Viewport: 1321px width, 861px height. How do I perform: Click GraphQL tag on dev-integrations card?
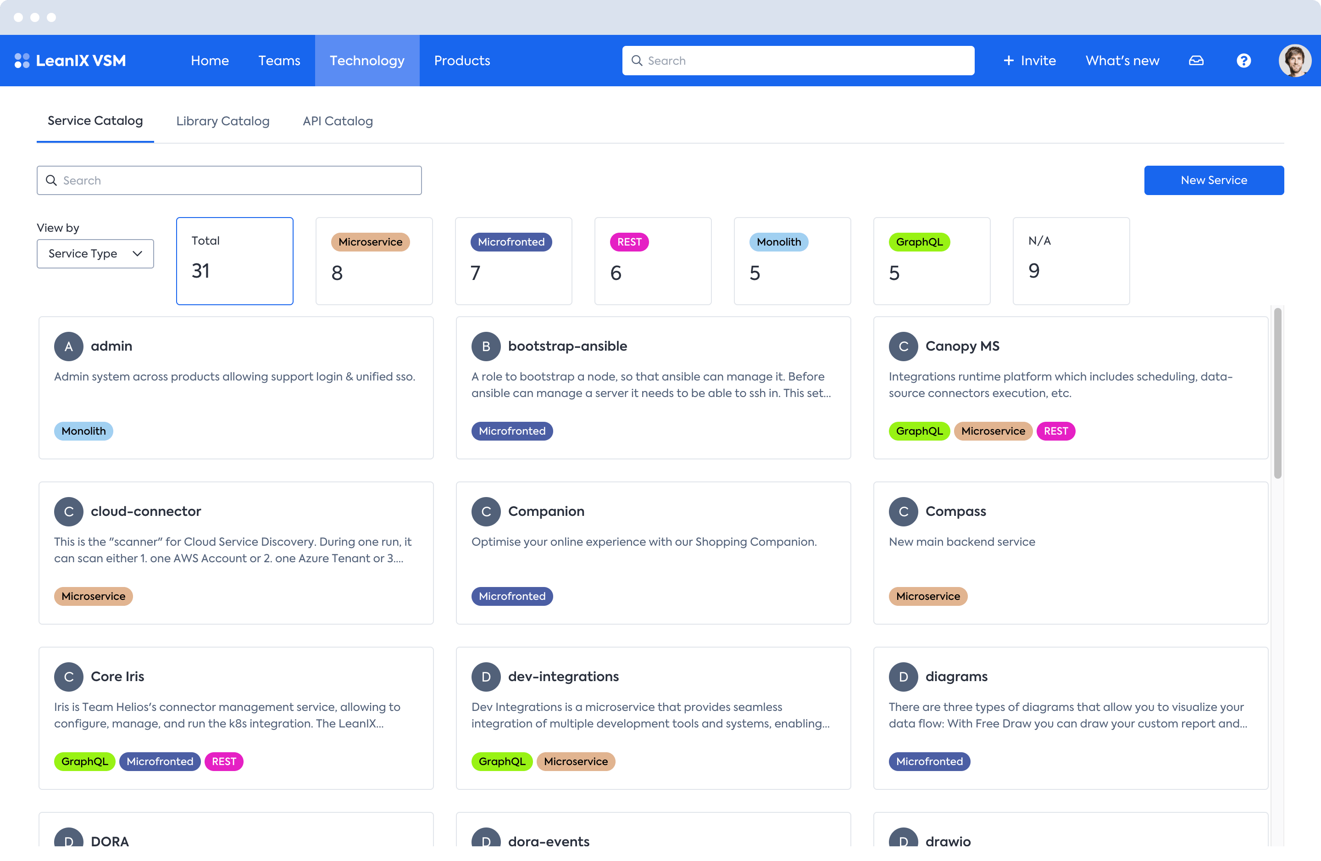502,761
